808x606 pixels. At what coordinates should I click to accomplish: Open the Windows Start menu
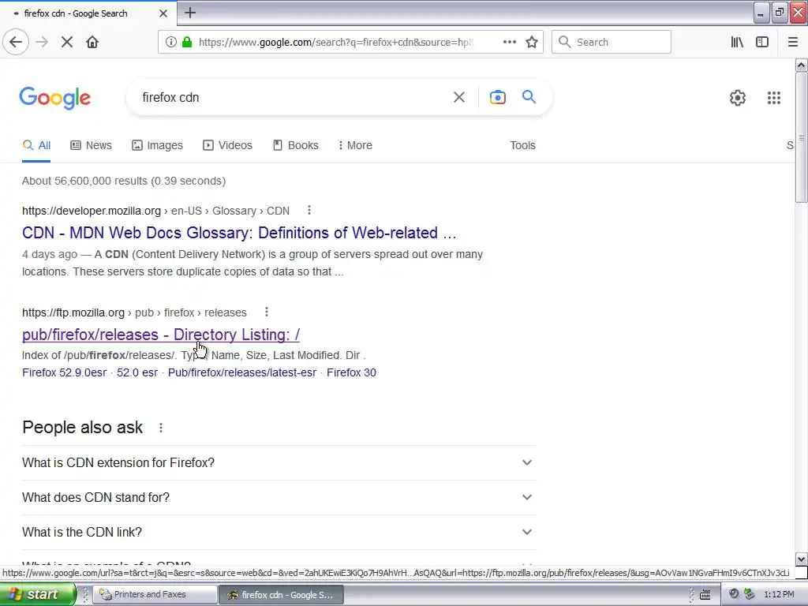pos(38,594)
